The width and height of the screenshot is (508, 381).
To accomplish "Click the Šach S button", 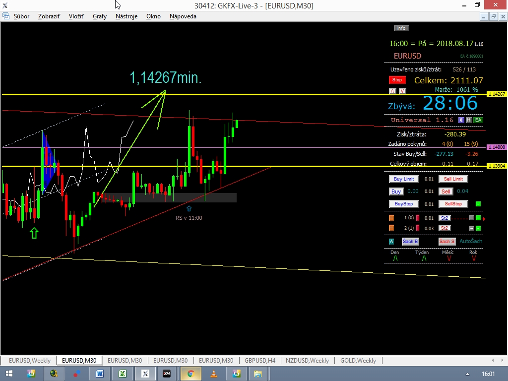I will click(447, 242).
